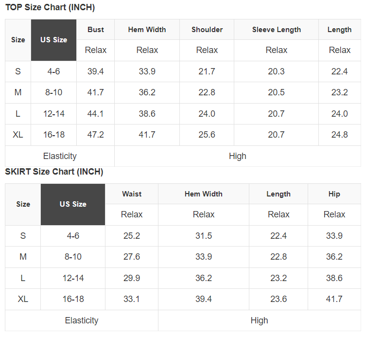Screen dimensions: 365x337
Task: Select shoulder value 25.6 for size XL
Action: point(207,135)
